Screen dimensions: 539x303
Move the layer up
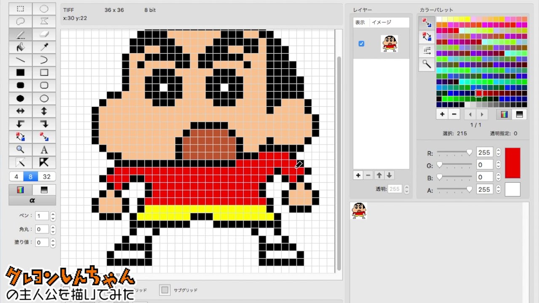pos(379,175)
